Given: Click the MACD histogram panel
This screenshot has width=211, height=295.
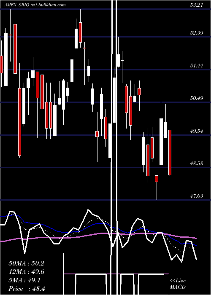Looking at the screenshot, I should click(x=116, y=274).
